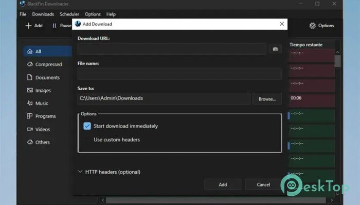Click the horizontal scrollbar left arrow

tap(103, 200)
